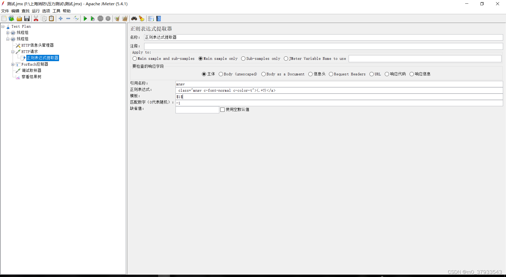Viewport: 506px width, 277px height.
Task: Select Main sample only option
Action: point(201,59)
